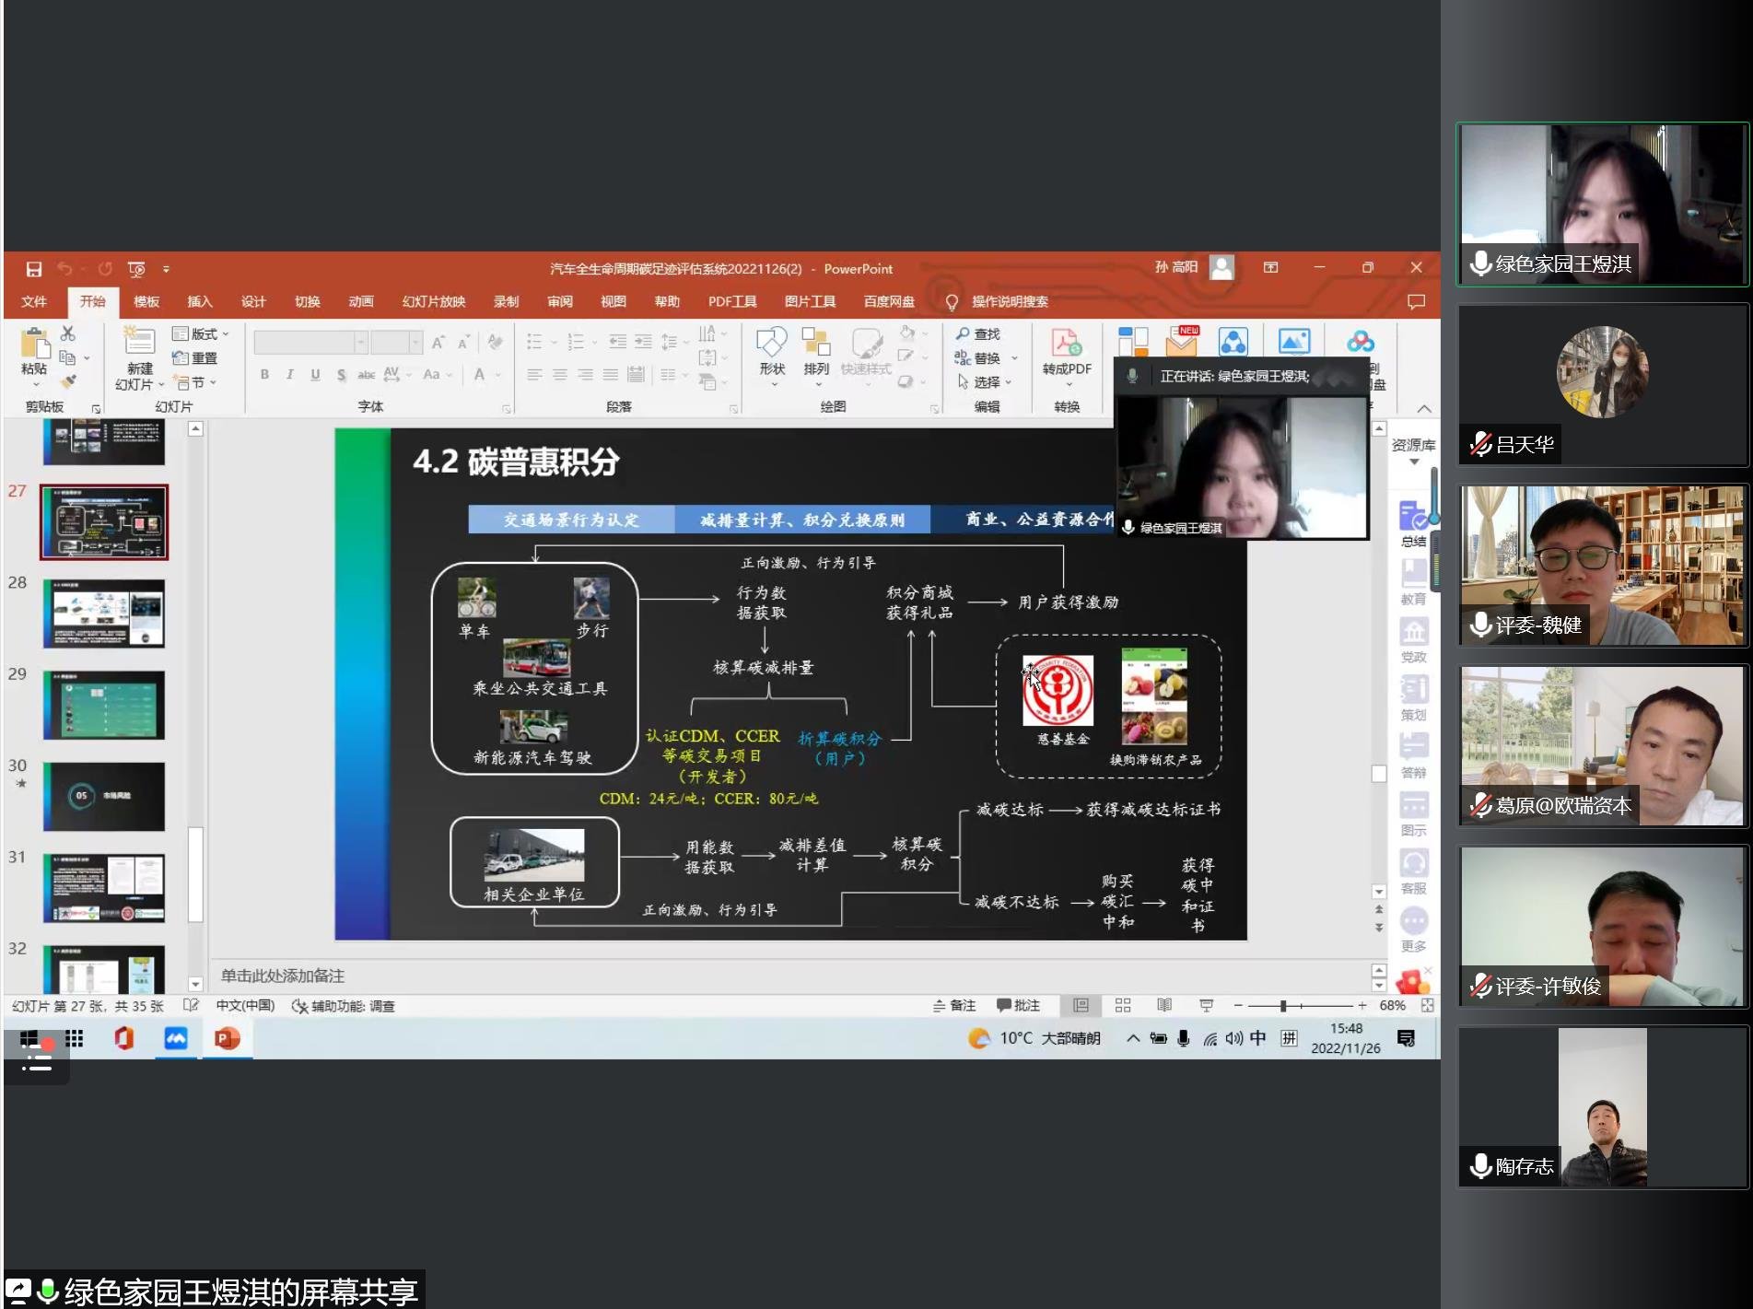Toggle Italic formatting
The image size is (1753, 1309).
point(290,374)
